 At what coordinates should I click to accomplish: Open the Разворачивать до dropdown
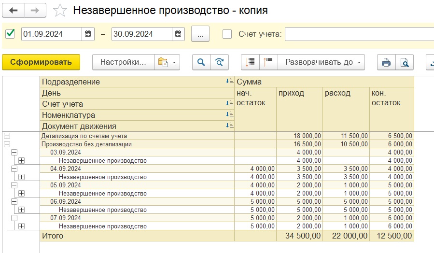[x=322, y=62]
